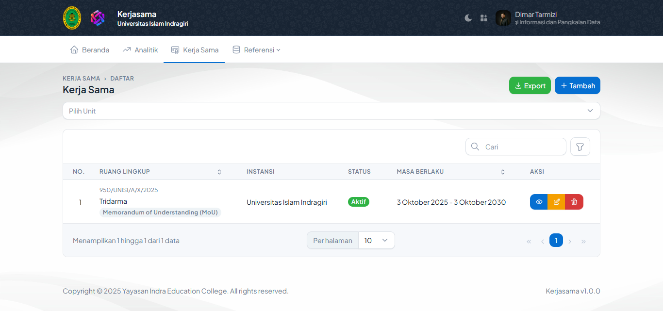
Task: View the Tridarma record with eye icon
Action: tap(539, 202)
